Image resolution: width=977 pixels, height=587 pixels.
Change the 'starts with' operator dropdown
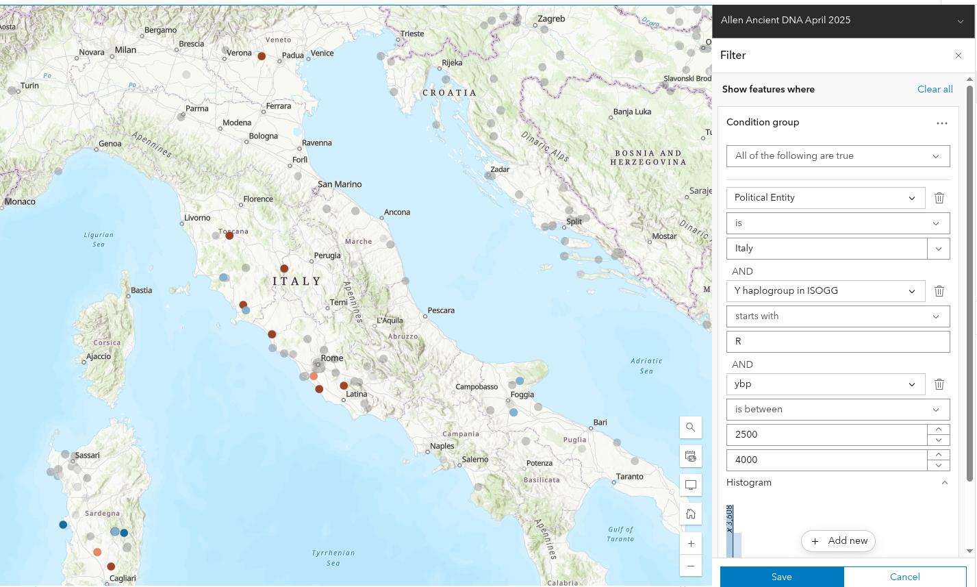click(x=838, y=316)
